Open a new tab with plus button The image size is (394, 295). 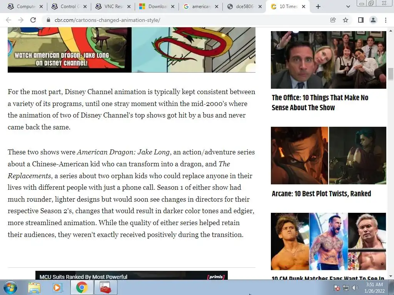pos(318,7)
